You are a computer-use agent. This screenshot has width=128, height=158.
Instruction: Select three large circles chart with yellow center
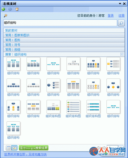pos(113,85)
